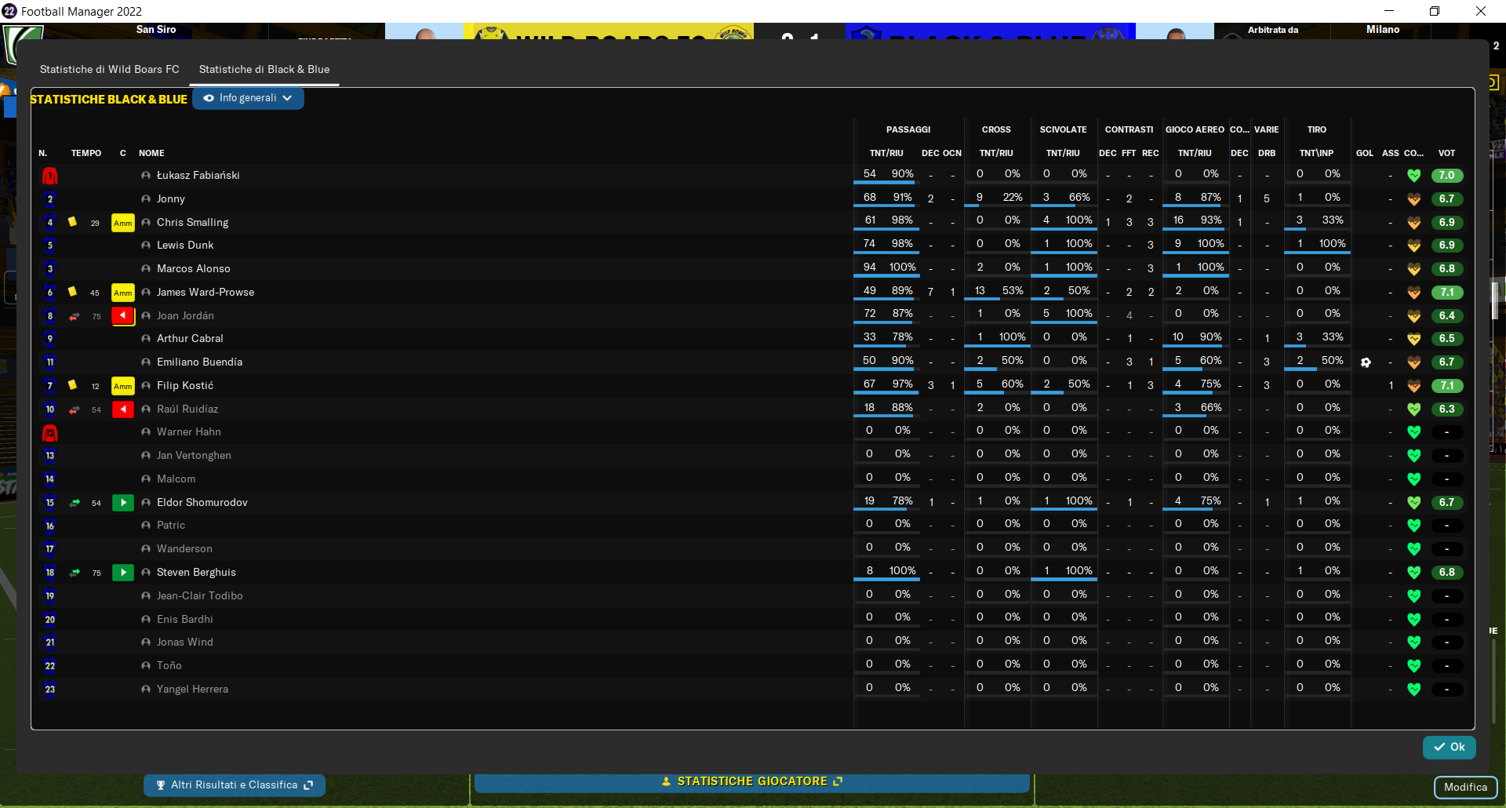1506x808 pixels.
Task: Click the San Siro stadium name
Action: [x=156, y=30]
